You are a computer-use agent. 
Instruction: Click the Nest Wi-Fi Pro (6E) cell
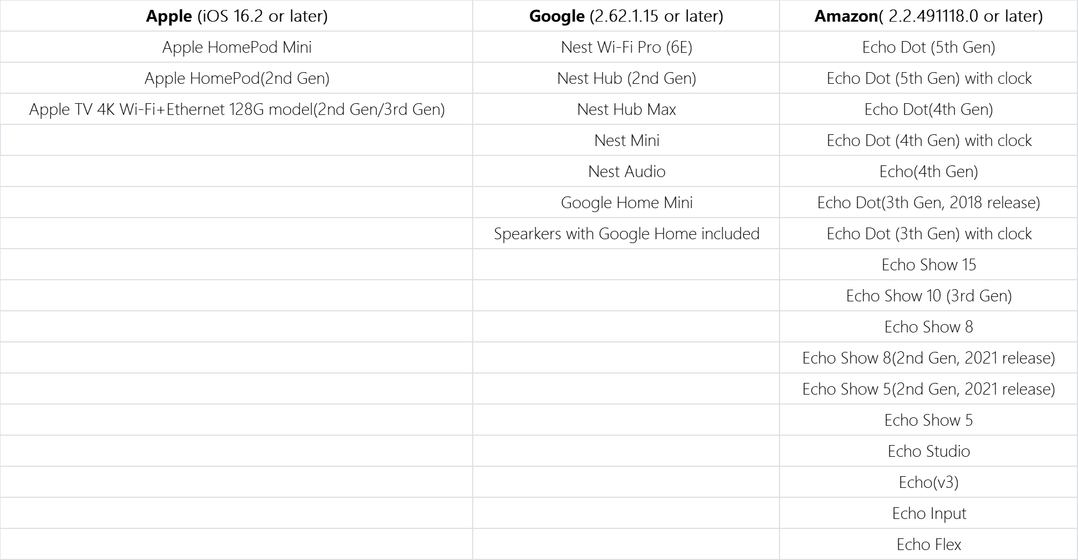click(626, 47)
